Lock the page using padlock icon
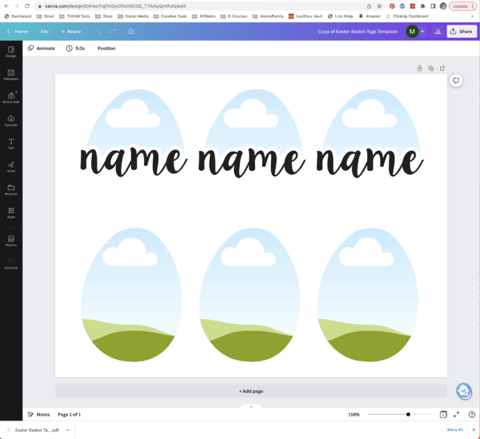The height and width of the screenshot is (439, 480). [x=419, y=68]
